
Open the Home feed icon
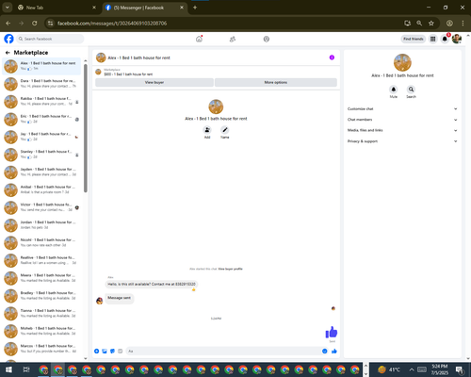point(199,39)
